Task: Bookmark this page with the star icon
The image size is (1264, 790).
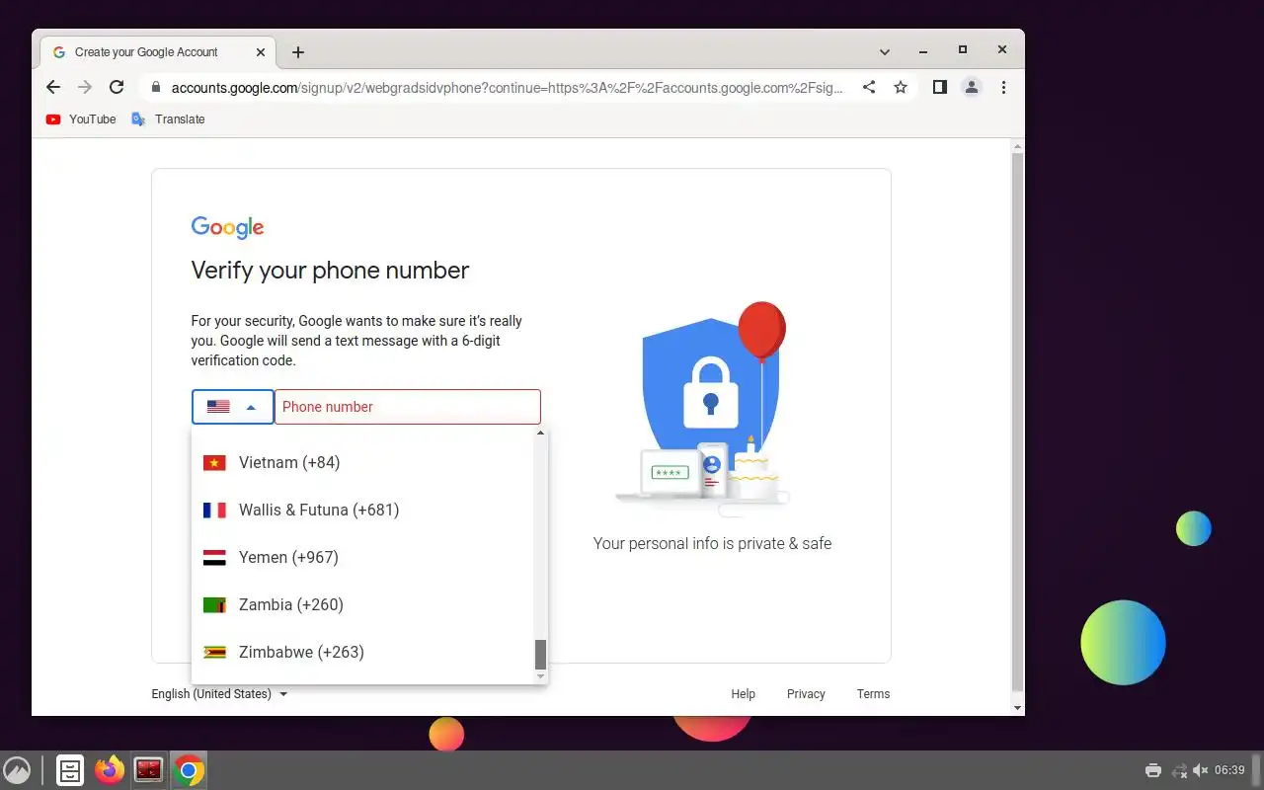Action: 901,87
